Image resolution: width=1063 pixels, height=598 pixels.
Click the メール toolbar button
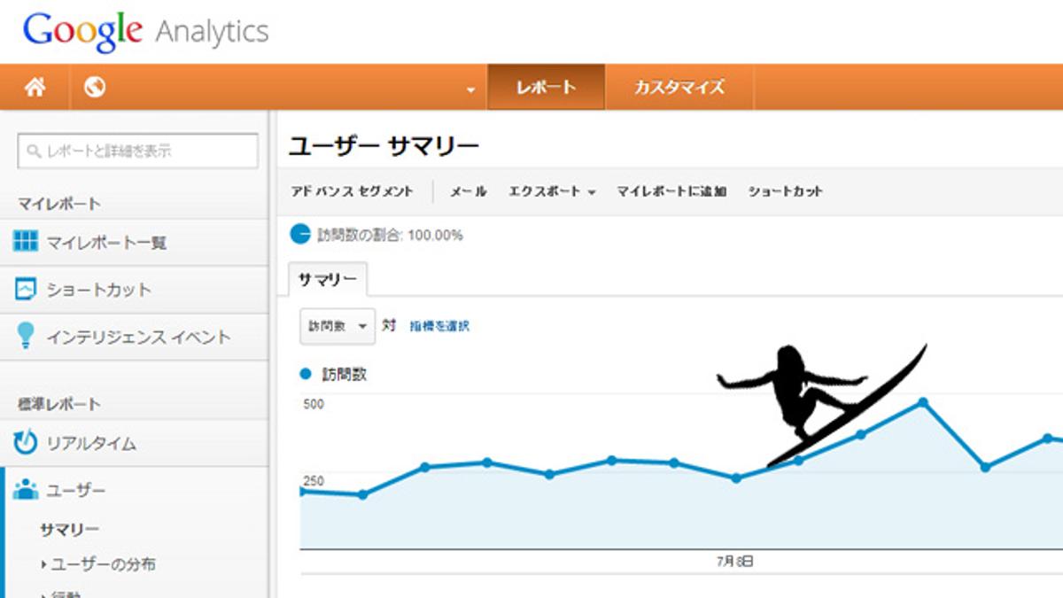[468, 190]
